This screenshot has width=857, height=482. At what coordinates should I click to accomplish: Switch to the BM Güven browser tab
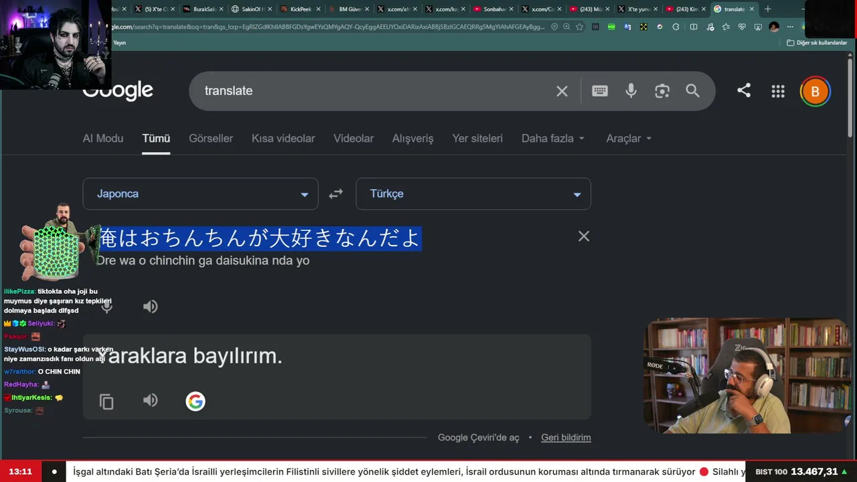click(x=348, y=9)
